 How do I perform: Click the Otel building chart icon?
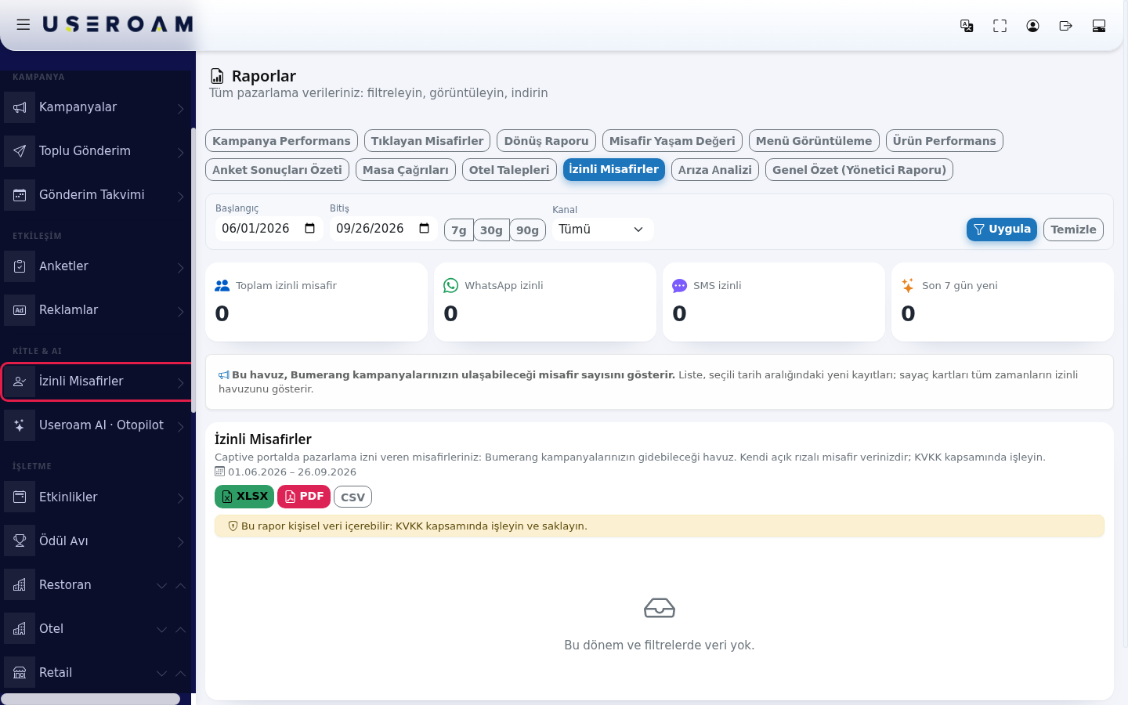click(x=20, y=629)
